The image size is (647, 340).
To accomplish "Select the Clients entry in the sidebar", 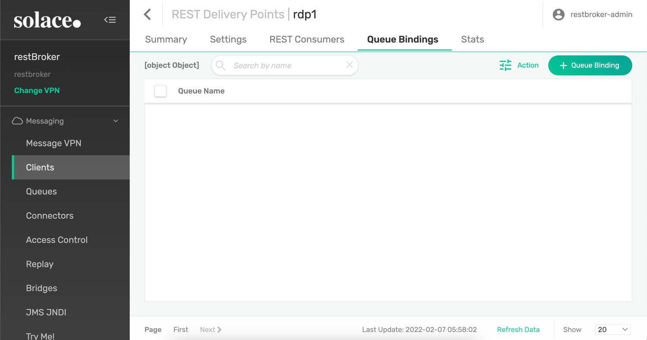I will (40, 167).
